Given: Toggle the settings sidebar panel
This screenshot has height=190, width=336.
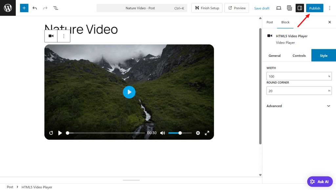Looking at the screenshot, I should (x=300, y=8).
